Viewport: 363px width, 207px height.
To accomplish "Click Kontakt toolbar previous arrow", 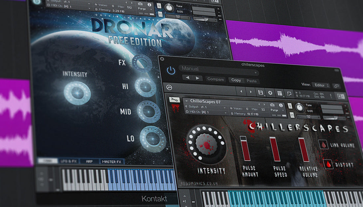I will 241,92.
